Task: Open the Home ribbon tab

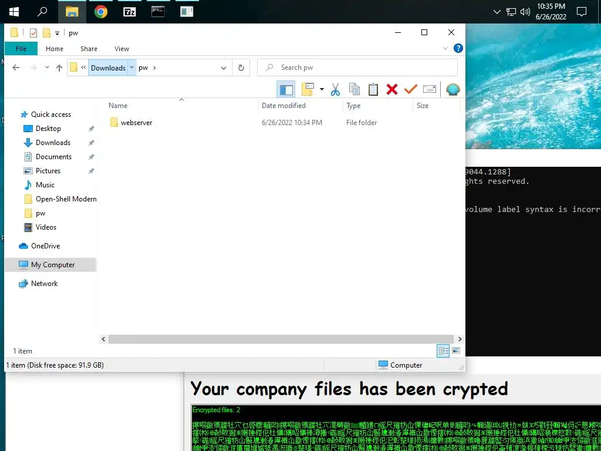Action: coord(55,49)
